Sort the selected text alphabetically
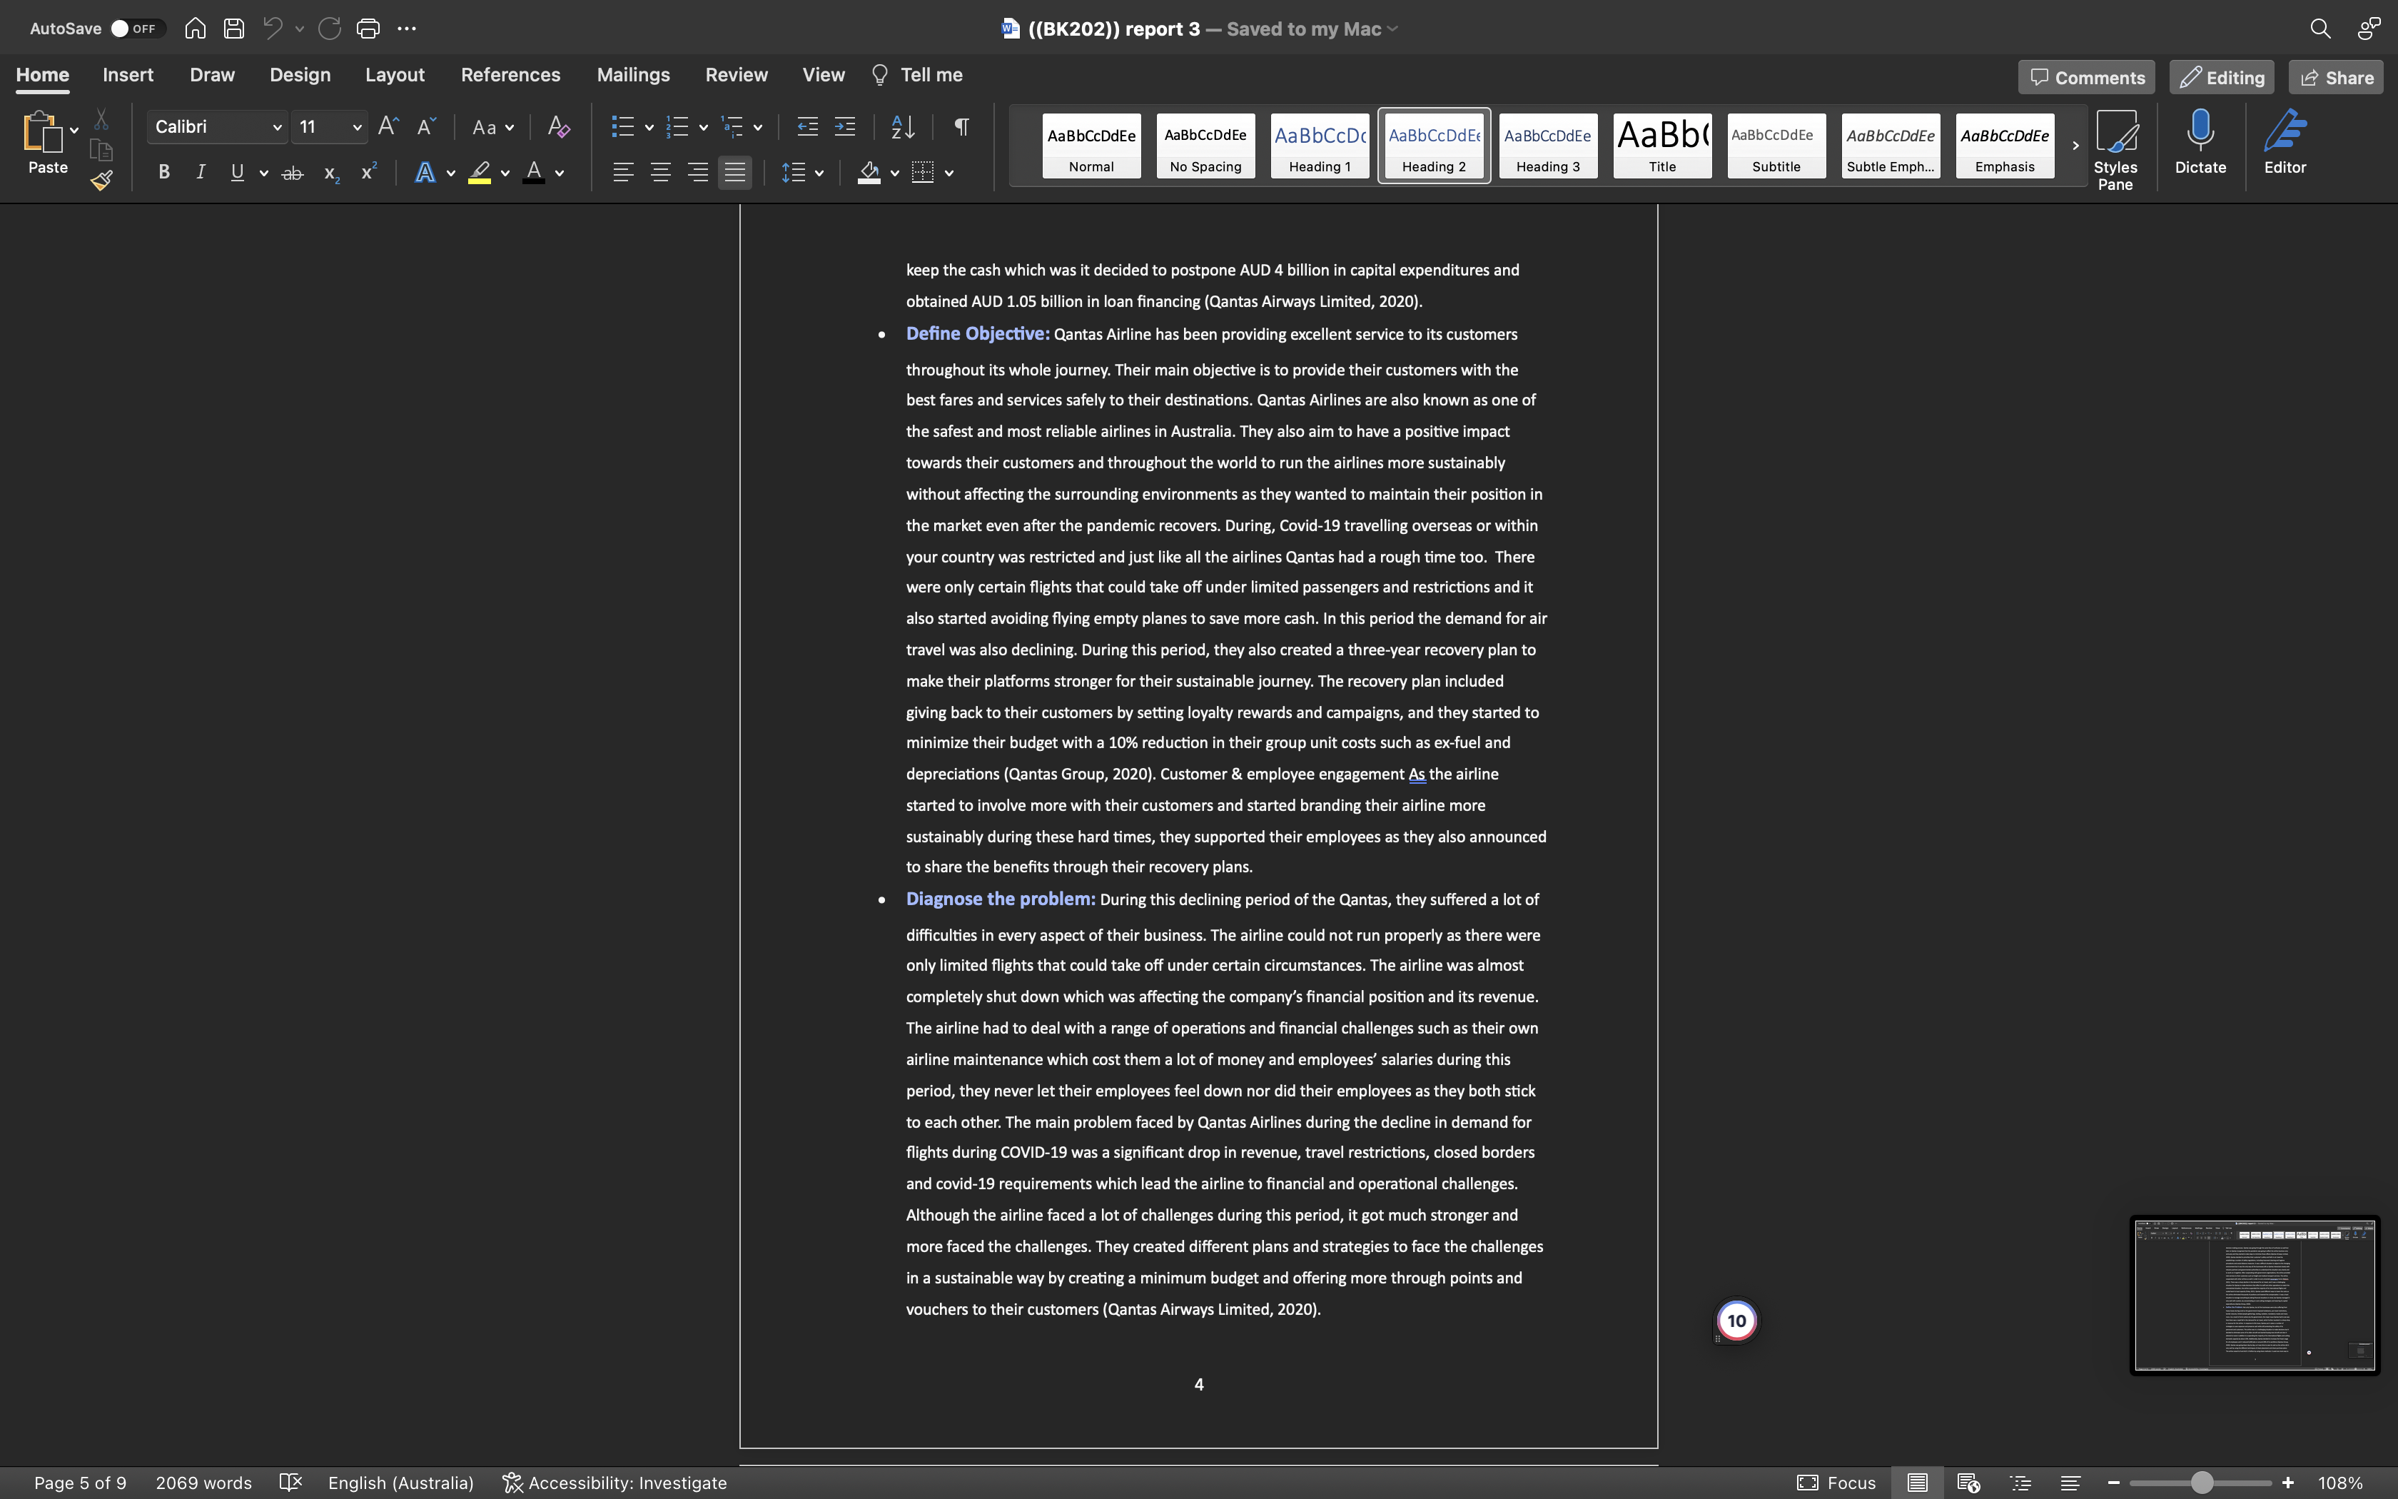The height and width of the screenshot is (1499, 2398). [x=903, y=127]
